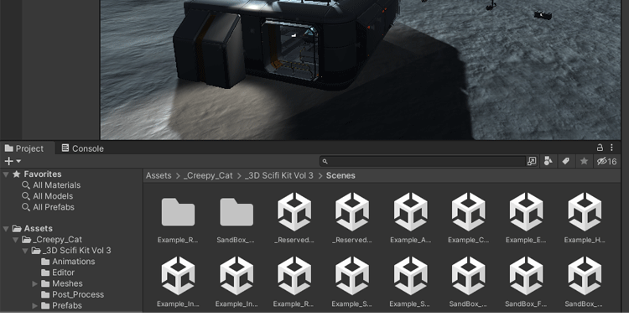Switch to the Console tab
The height and width of the screenshot is (327, 629).
tap(83, 148)
